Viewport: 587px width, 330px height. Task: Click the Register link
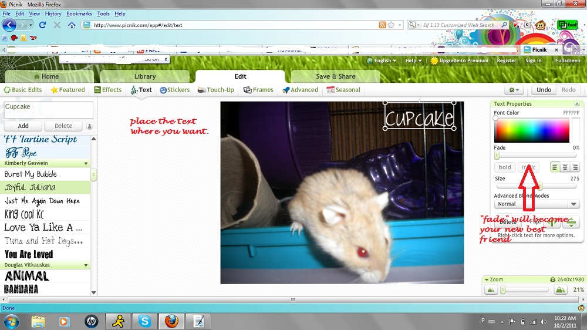[x=506, y=60]
